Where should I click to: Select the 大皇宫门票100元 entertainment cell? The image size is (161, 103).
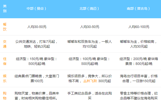coord(37,79)
